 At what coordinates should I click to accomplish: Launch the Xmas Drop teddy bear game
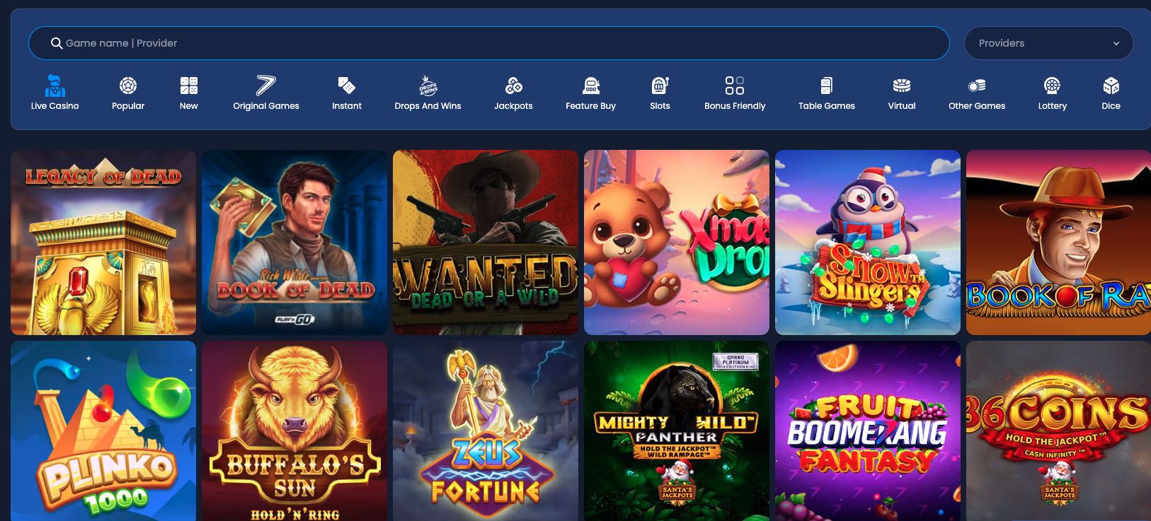click(x=677, y=242)
